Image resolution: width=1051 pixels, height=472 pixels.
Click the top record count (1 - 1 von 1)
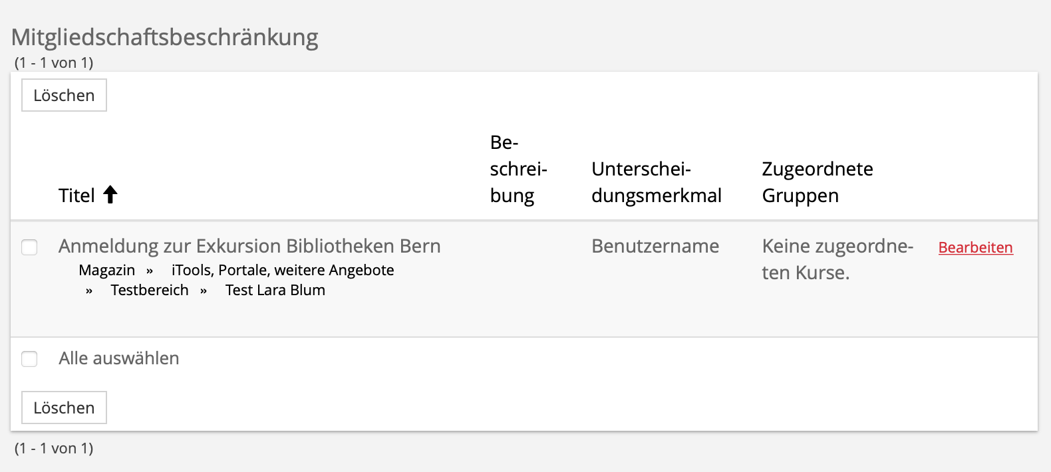[54, 62]
